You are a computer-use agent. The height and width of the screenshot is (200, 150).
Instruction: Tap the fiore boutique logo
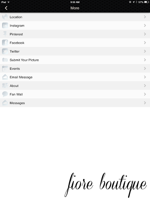(x=106, y=185)
